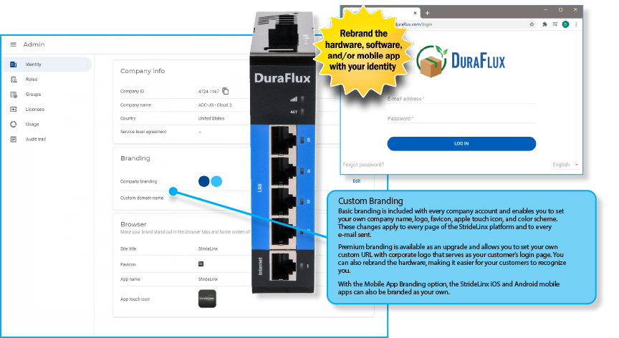The image size is (619, 338).
Task: Click the Edit link in Branding section
Action: pyautogui.click(x=357, y=181)
